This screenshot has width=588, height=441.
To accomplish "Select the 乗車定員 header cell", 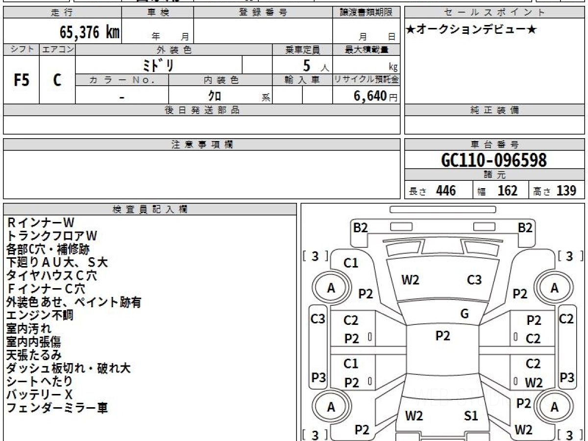I will coord(302,49).
